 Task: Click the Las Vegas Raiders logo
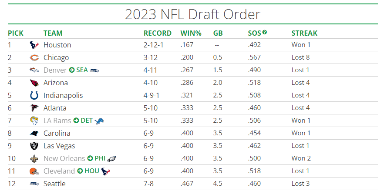pyautogui.click(x=34, y=146)
